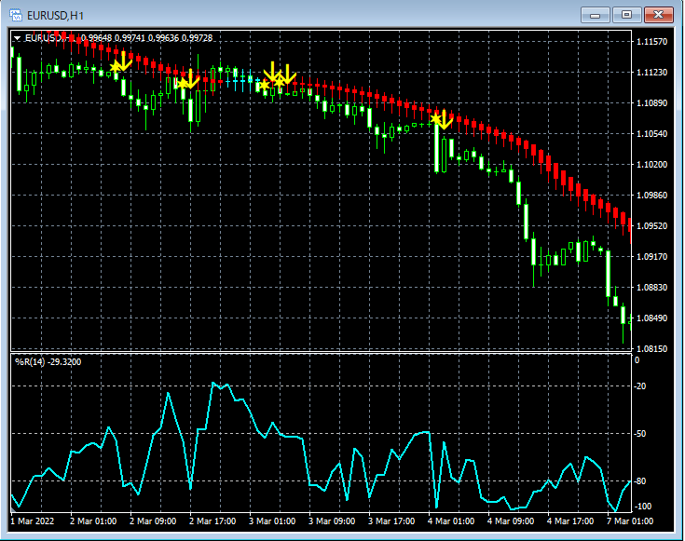This screenshot has height=541, width=685.
Task: Maximize the EURUSD,H1 chart window
Action: pos(626,15)
